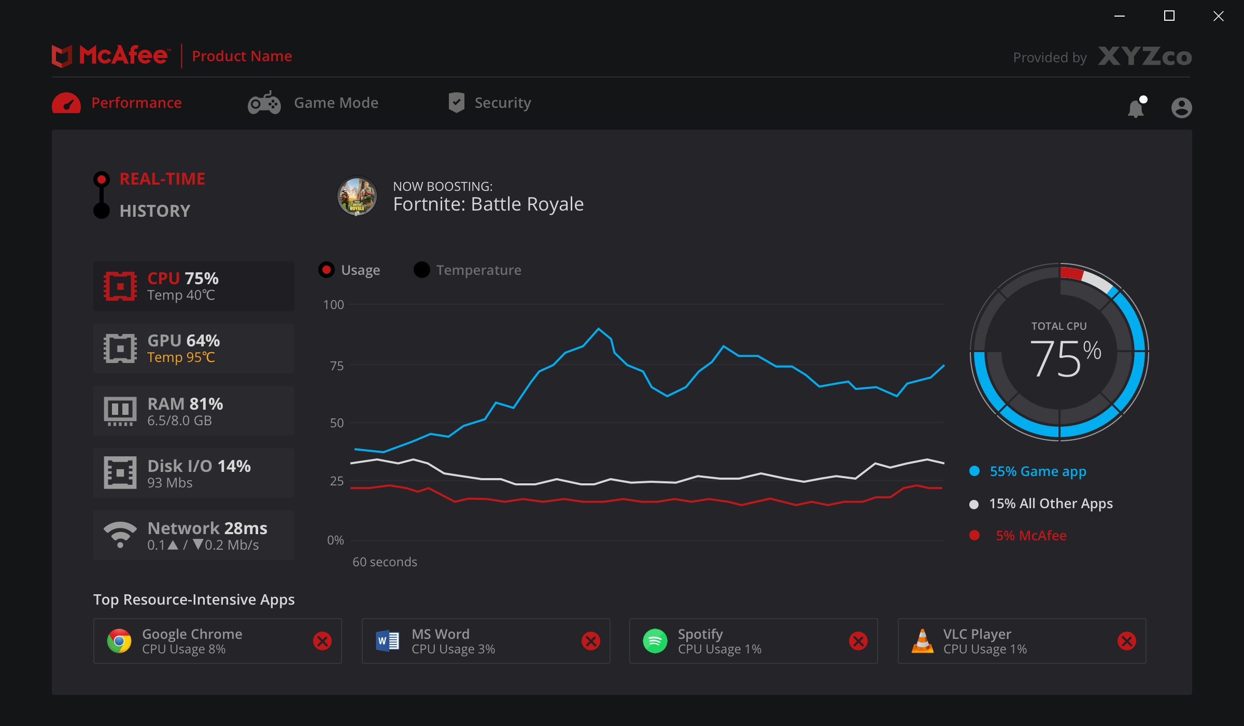Click the 55% Game app legend text
This screenshot has height=726, width=1244.
coord(1038,471)
